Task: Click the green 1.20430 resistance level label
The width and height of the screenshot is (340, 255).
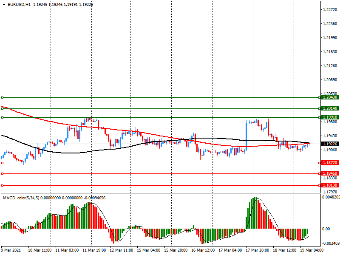Action: [330, 97]
